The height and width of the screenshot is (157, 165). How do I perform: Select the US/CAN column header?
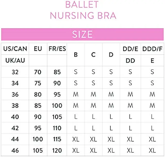pos(15,49)
